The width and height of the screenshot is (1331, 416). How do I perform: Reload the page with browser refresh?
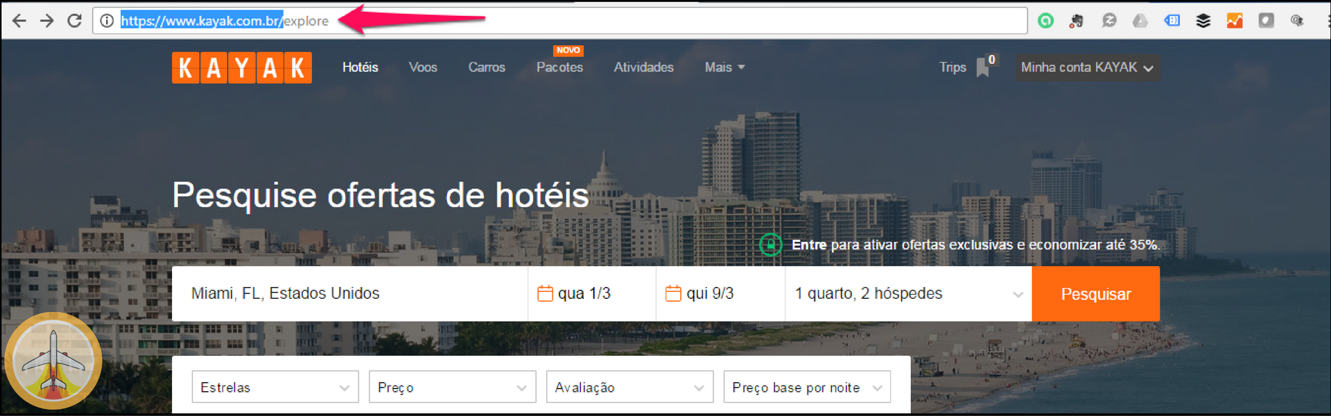coord(74,21)
